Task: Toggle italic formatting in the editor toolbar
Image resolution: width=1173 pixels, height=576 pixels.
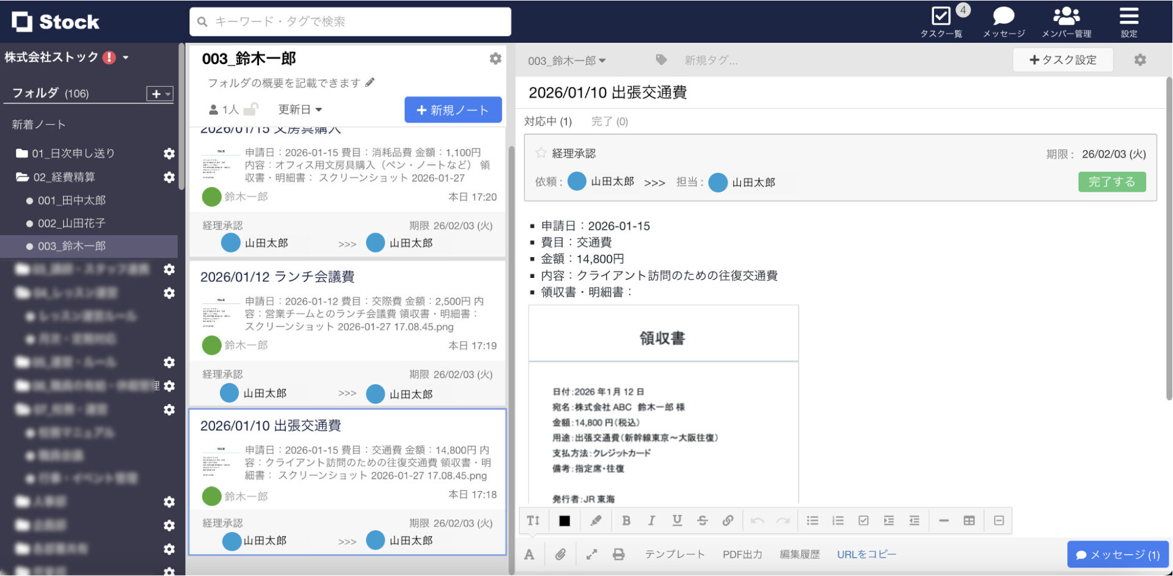Action: 651,520
